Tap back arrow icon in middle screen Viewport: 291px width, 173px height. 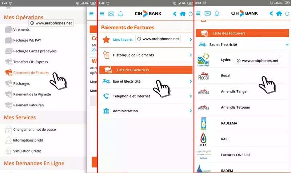[175, 14]
